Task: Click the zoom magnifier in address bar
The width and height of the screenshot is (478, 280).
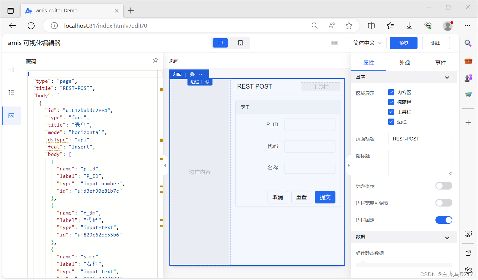Action: (314, 26)
